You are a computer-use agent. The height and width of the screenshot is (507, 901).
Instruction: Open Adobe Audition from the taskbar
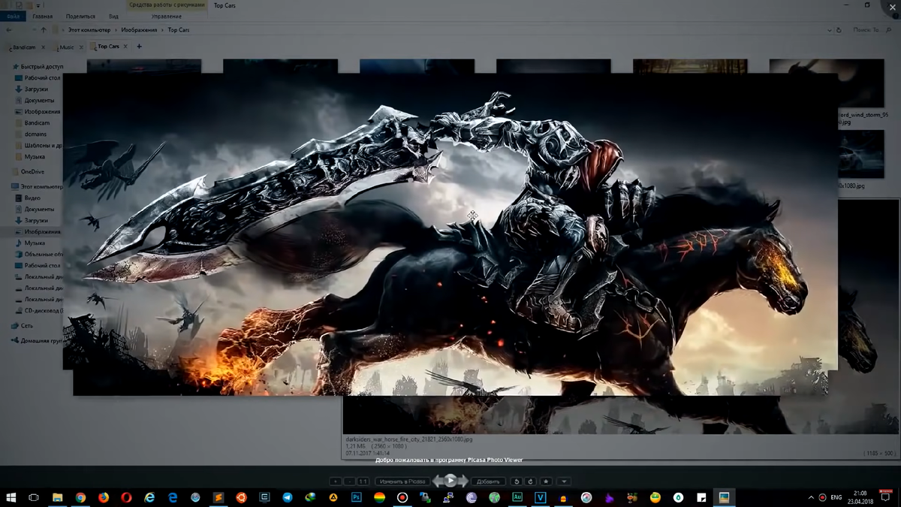click(517, 497)
